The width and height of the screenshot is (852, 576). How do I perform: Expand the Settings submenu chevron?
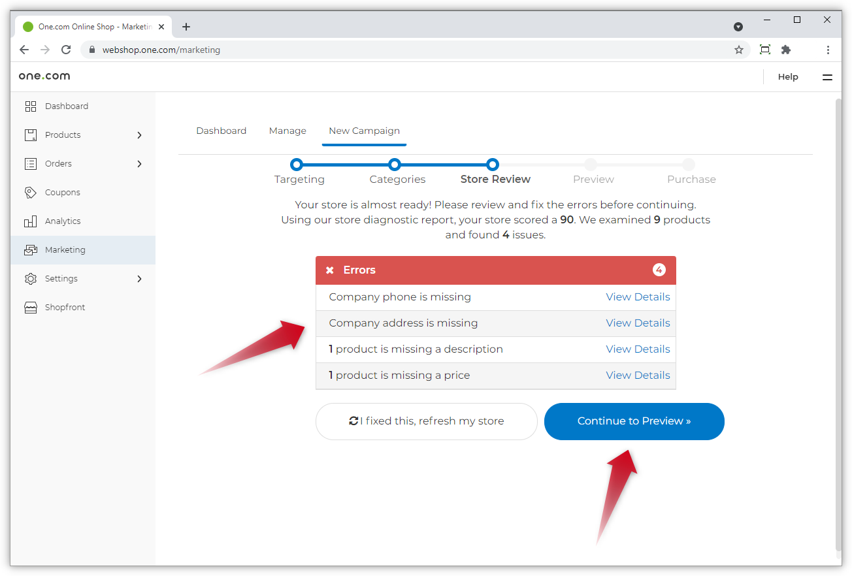coord(139,279)
